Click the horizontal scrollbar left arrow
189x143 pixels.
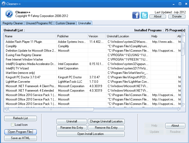tap(6, 109)
